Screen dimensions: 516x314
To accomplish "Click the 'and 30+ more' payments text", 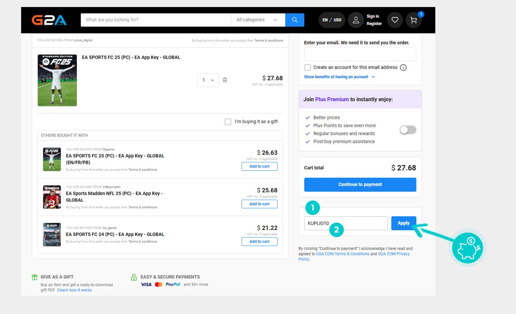I will pyautogui.click(x=196, y=285).
